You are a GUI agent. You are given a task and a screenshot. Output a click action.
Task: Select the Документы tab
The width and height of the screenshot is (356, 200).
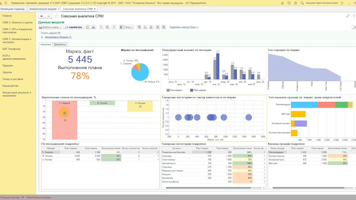tap(60, 44)
